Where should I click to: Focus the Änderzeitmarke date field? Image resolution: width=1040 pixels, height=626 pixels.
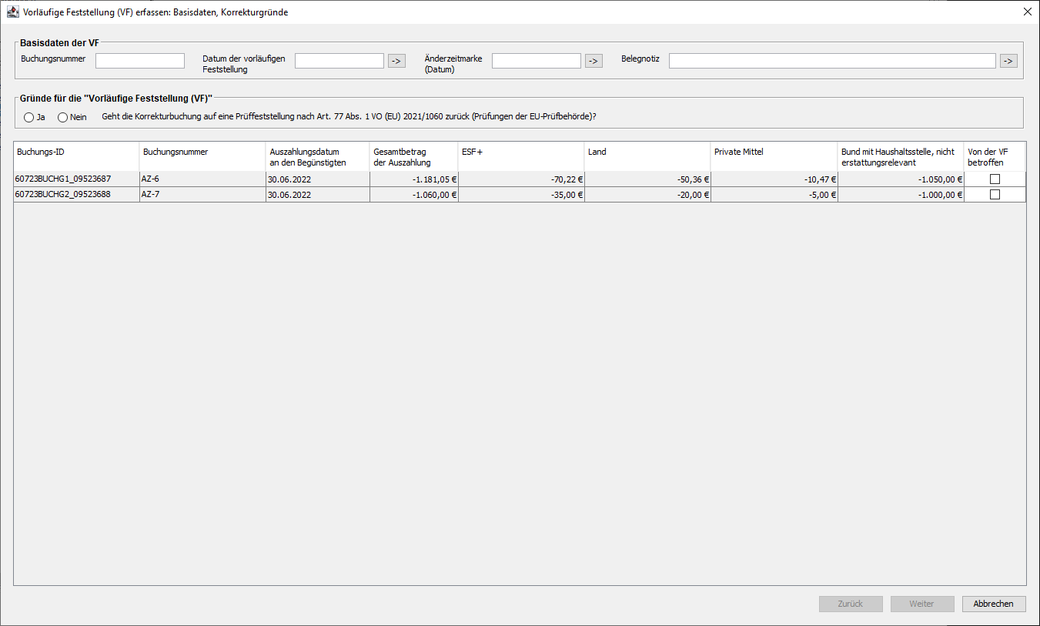click(537, 61)
